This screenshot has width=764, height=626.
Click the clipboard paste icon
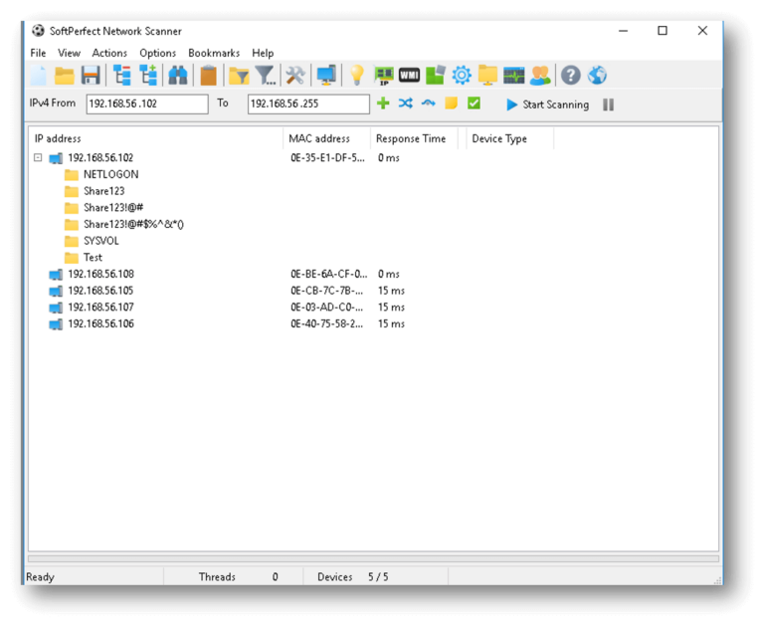tap(208, 76)
